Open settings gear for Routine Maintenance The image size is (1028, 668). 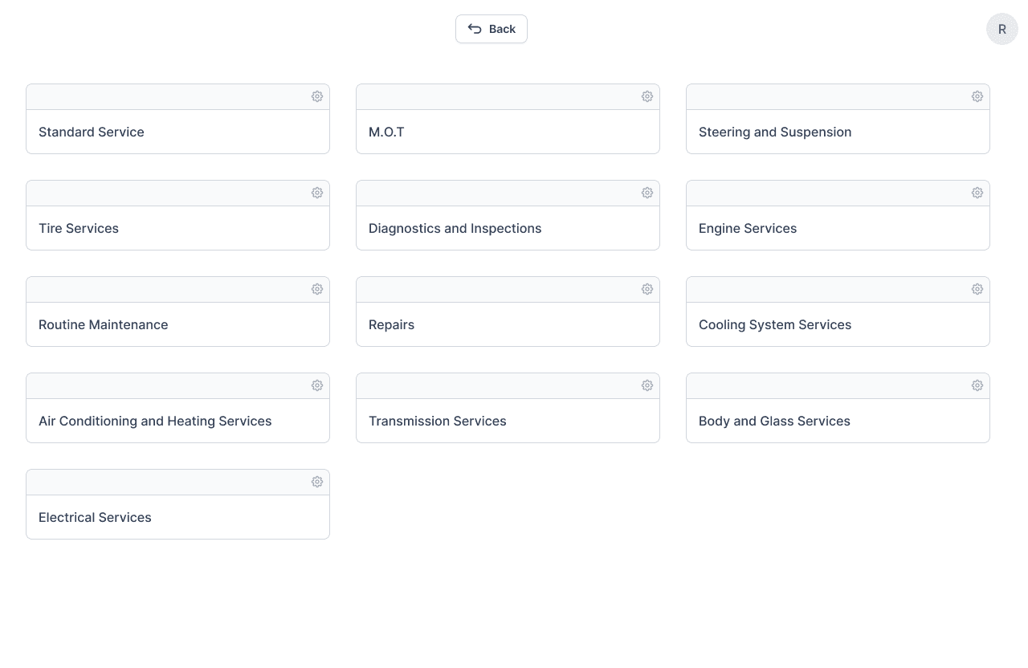(x=317, y=289)
